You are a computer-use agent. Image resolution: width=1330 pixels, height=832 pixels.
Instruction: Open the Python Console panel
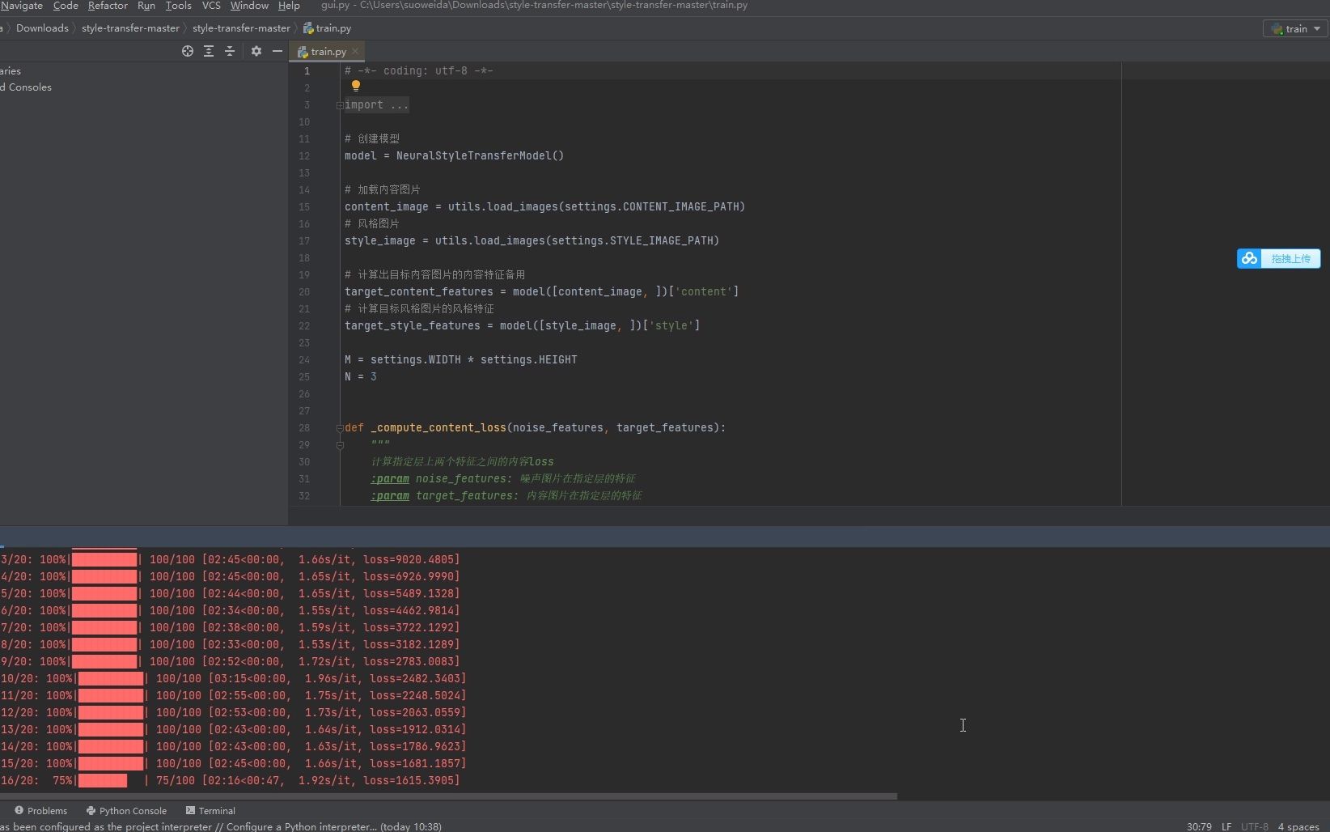click(x=126, y=810)
